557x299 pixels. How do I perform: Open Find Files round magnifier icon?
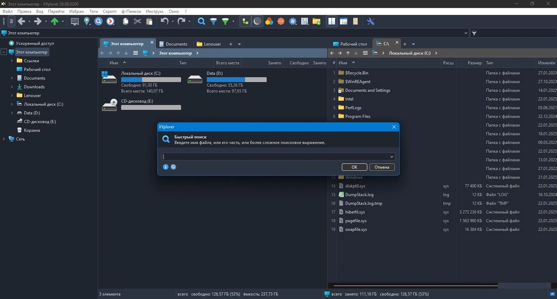[x=98, y=21]
